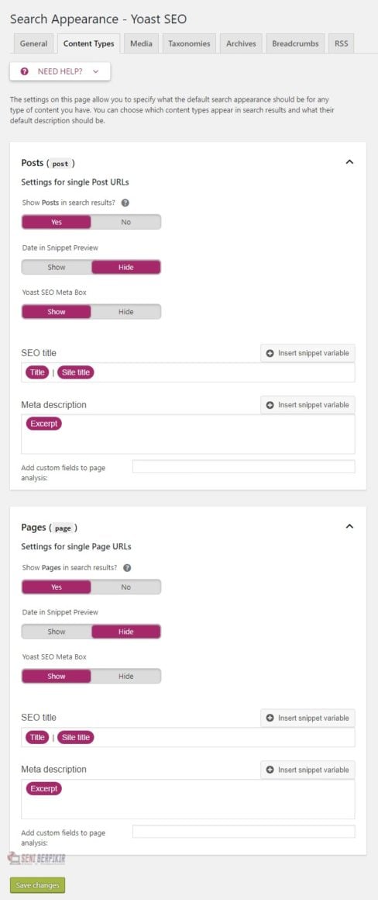Click help icon beside Show Posts in search results
This screenshot has width=378, height=900.
pyautogui.click(x=125, y=203)
